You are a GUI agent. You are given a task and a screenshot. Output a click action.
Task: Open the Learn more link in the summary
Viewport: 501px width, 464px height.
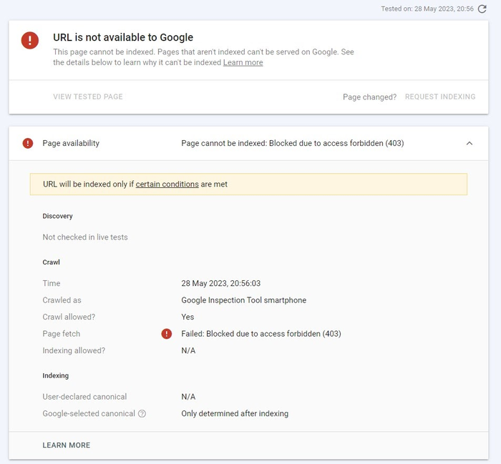coord(243,62)
